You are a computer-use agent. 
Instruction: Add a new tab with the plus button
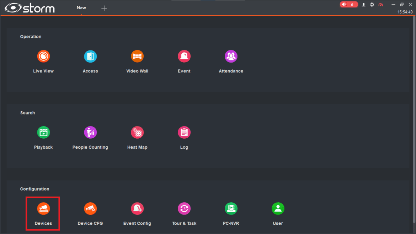pyautogui.click(x=104, y=7)
